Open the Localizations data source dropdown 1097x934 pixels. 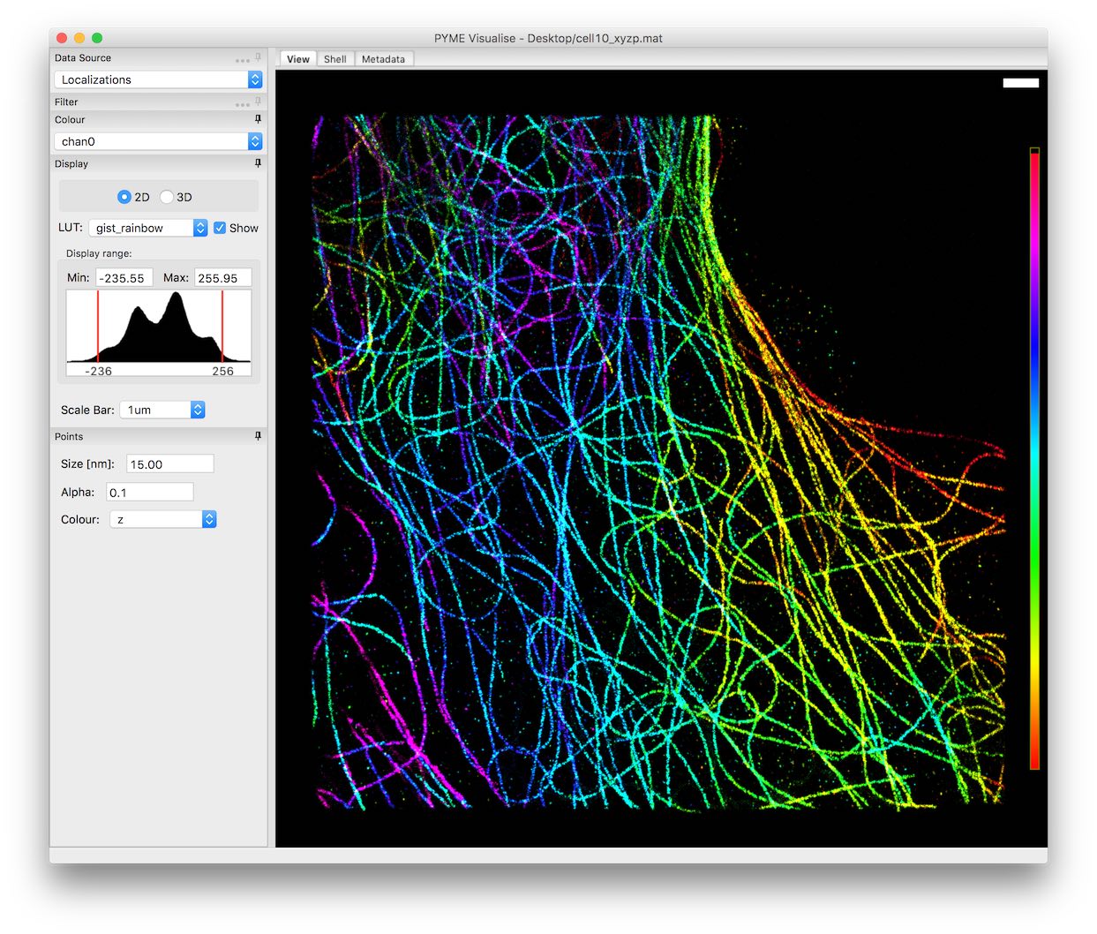pos(158,79)
